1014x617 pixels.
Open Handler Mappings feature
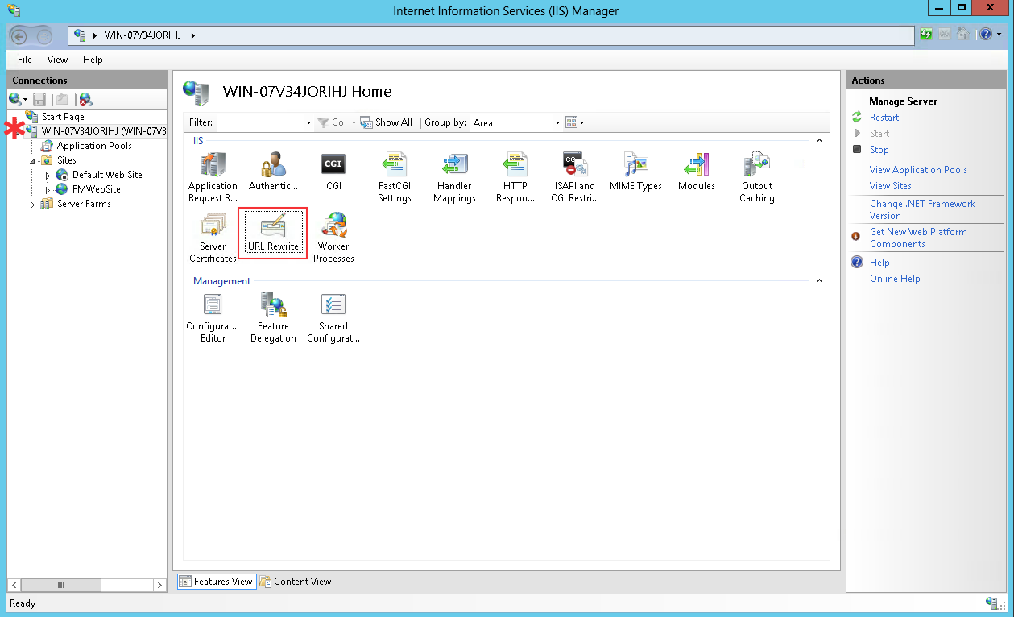(x=454, y=177)
